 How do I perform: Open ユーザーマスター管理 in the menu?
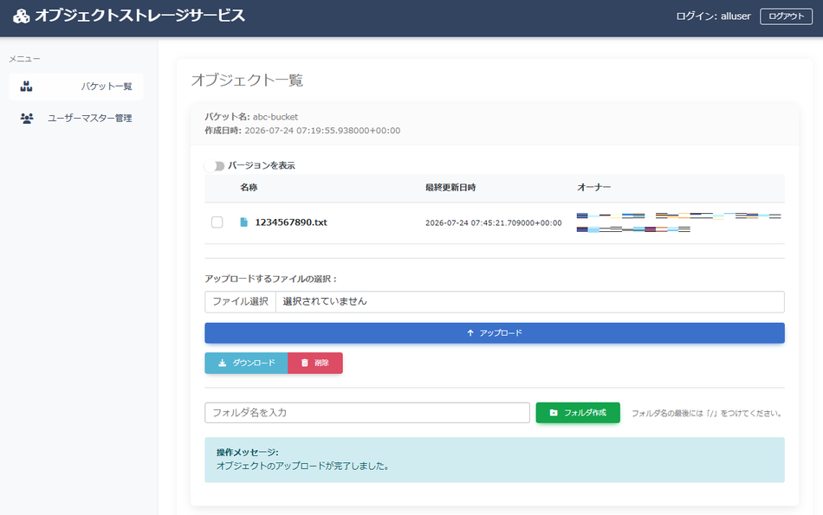75,118
